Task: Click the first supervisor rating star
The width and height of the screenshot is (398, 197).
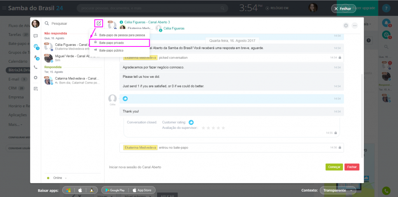Action: tap(203, 128)
